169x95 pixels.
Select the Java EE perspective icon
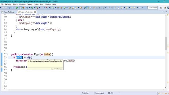coord(165,8)
